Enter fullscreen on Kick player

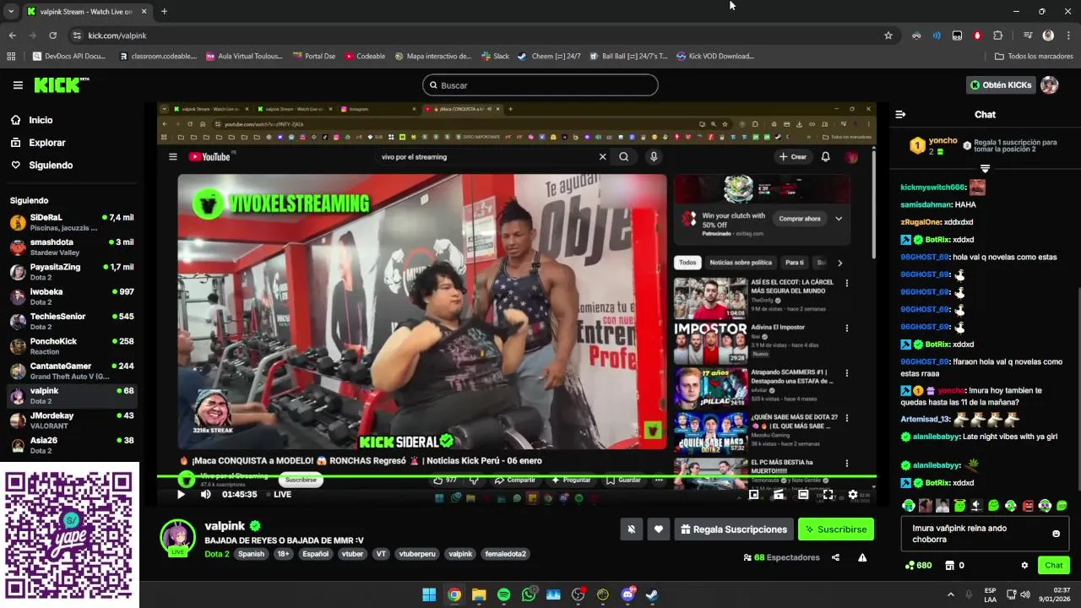click(x=828, y=494)
